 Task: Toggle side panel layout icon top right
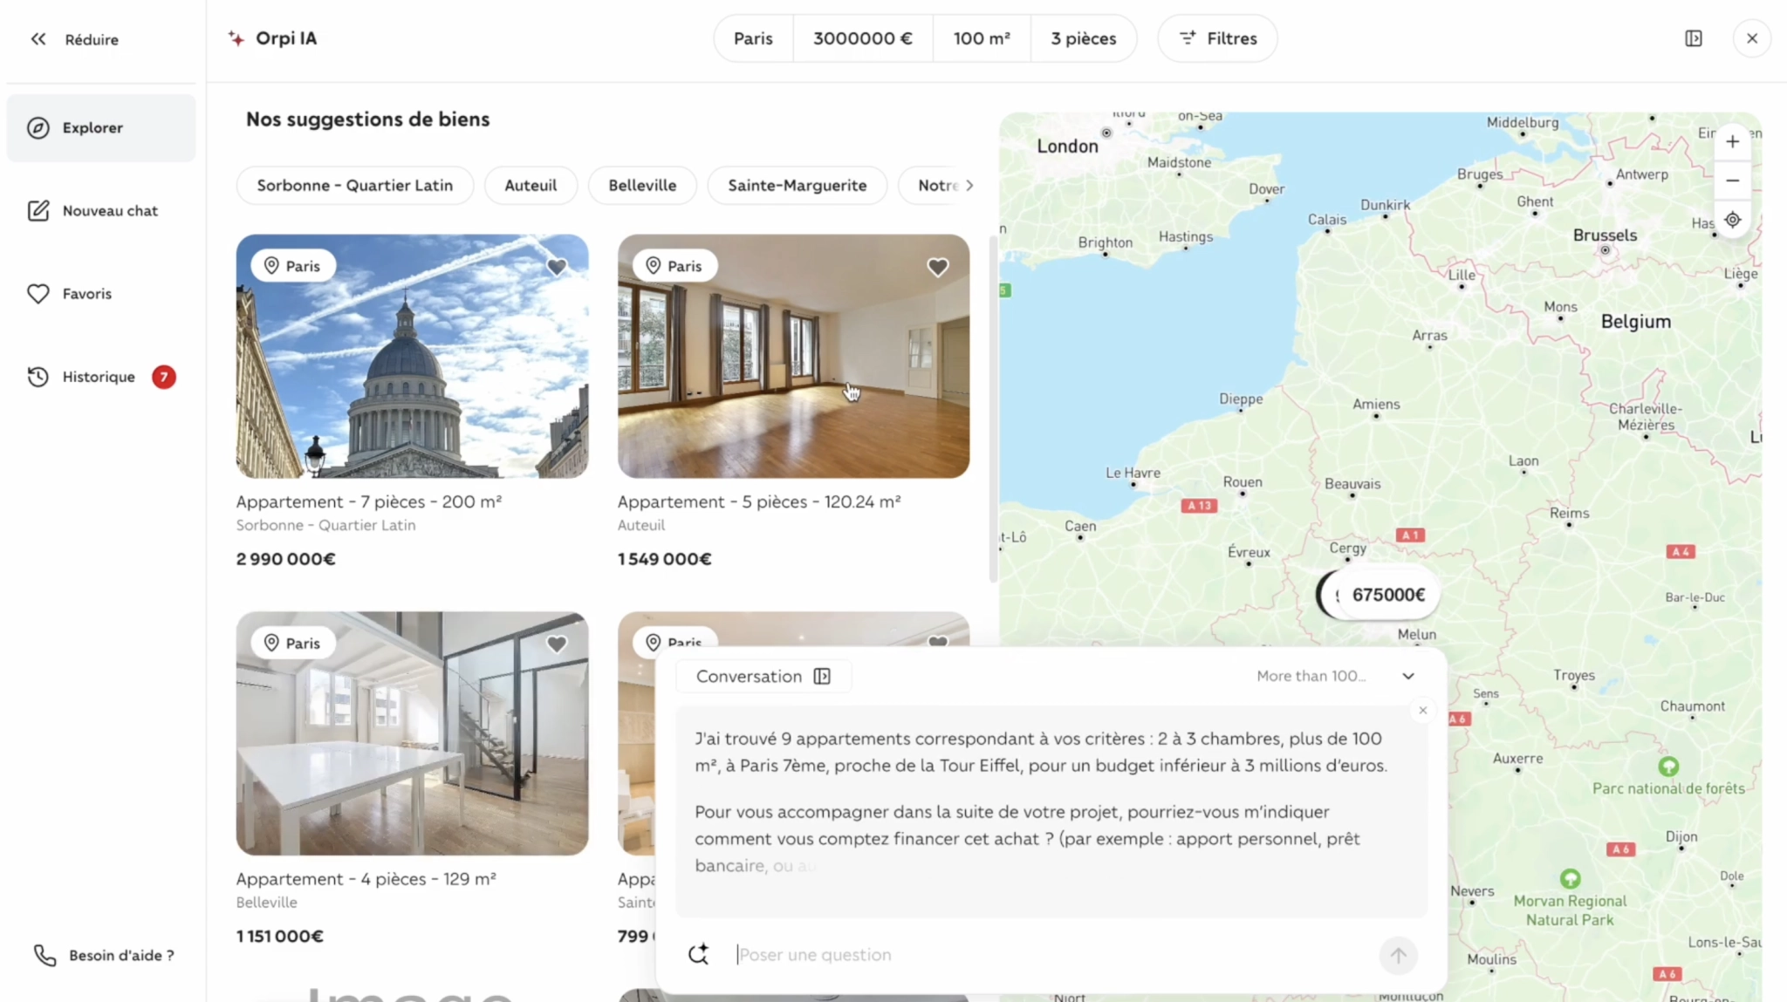(x=1693, y=38)
